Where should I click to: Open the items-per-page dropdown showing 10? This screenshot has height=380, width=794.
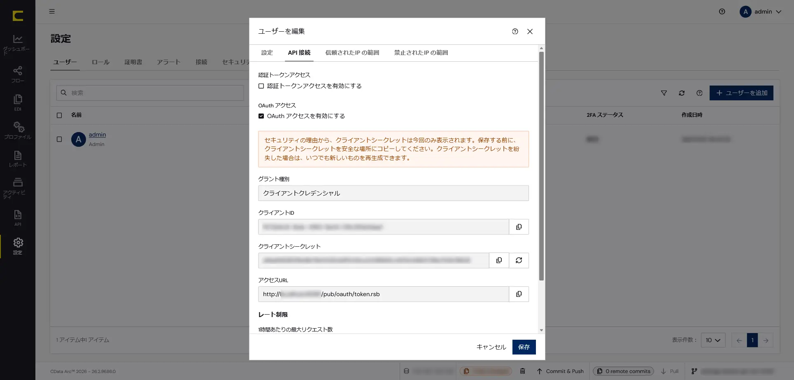[713, 340]
